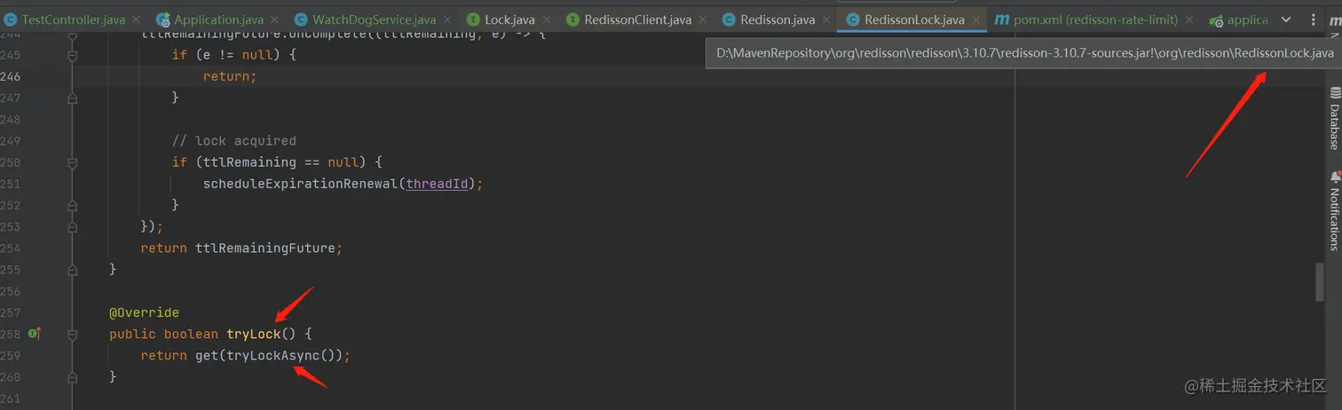
Task: Click the Maven icon on pom.xml tab
Action: pyautogui.click(x=1002, y=20)
